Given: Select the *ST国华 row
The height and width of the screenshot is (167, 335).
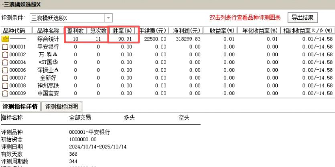Looking at the screenshot, I should pyautogui.click(x=168, y=63).
